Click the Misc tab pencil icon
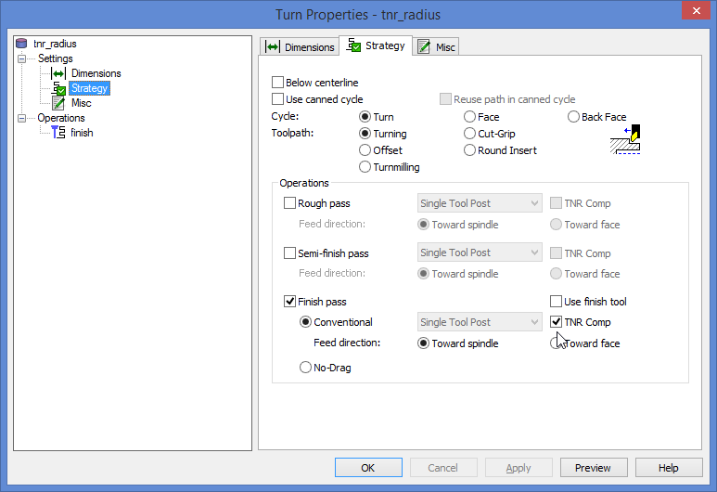Screen dimensions: 717x492 tap(424, 47)
